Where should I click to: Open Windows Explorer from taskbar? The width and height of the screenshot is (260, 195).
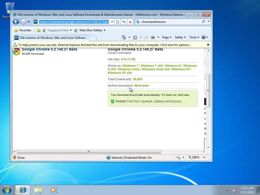(38, 190)
